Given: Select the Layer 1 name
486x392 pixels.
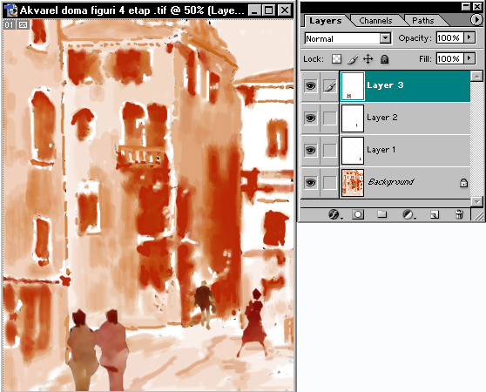Looking at the screenshot, I should [x=381, y=150].
